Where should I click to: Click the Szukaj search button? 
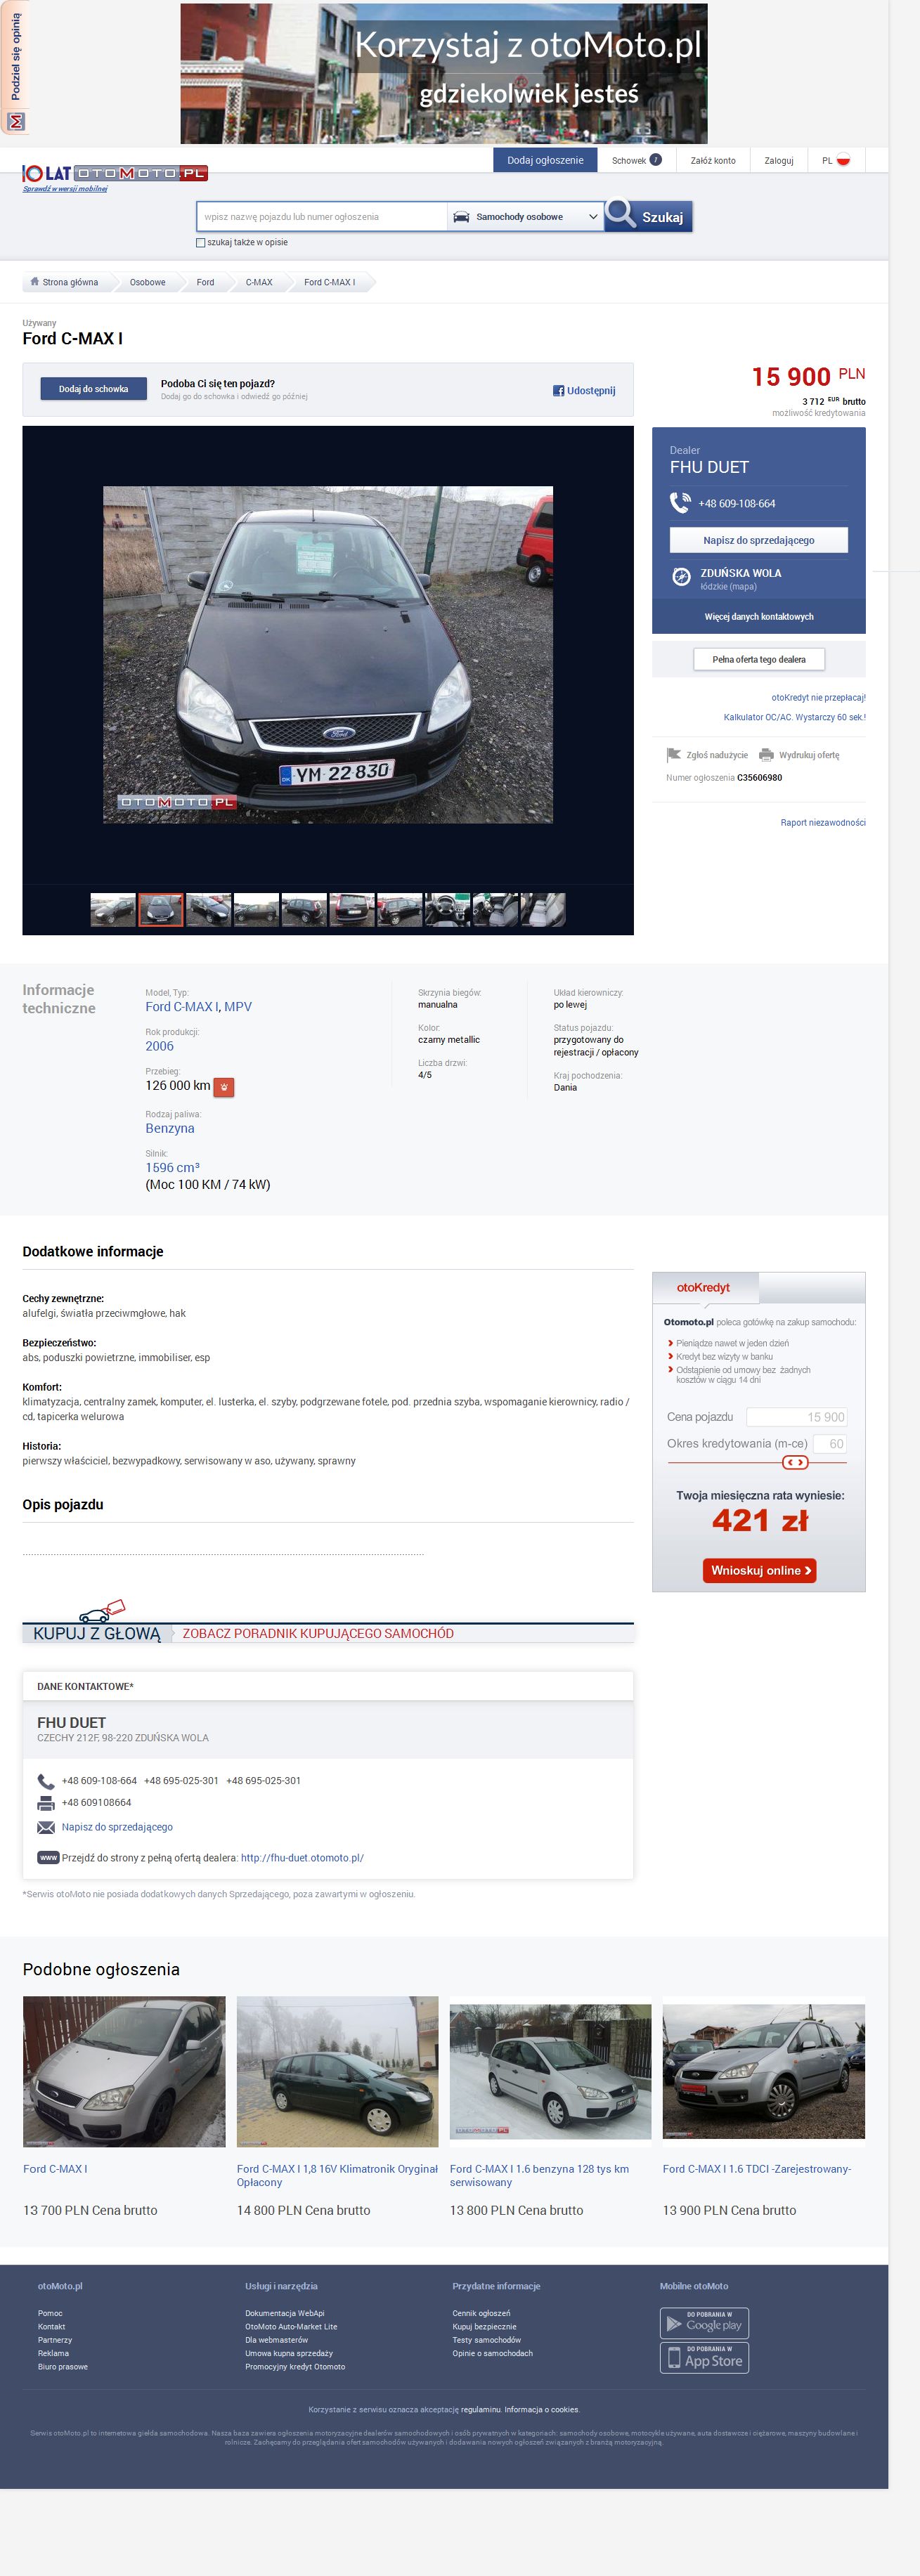649,216
